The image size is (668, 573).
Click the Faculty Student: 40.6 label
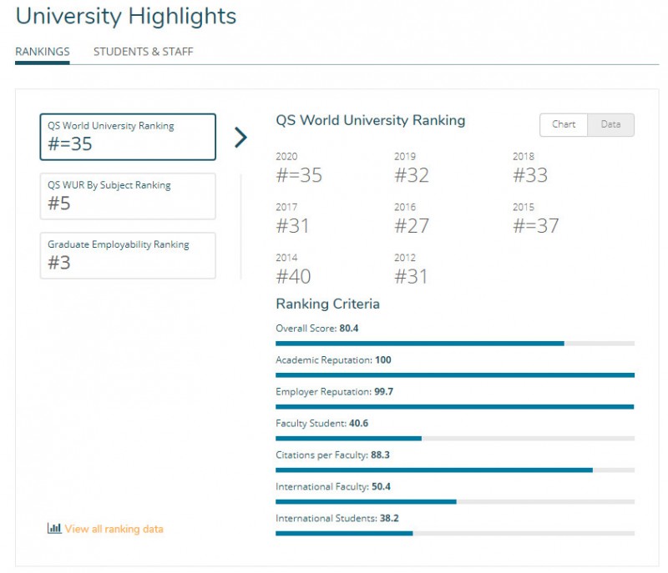321,423
